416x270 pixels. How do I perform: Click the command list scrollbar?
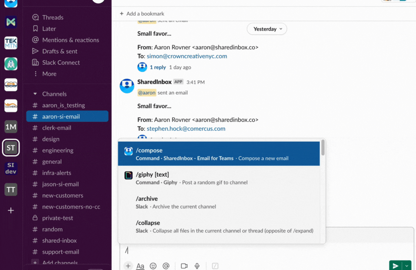[x=323, y=147]
